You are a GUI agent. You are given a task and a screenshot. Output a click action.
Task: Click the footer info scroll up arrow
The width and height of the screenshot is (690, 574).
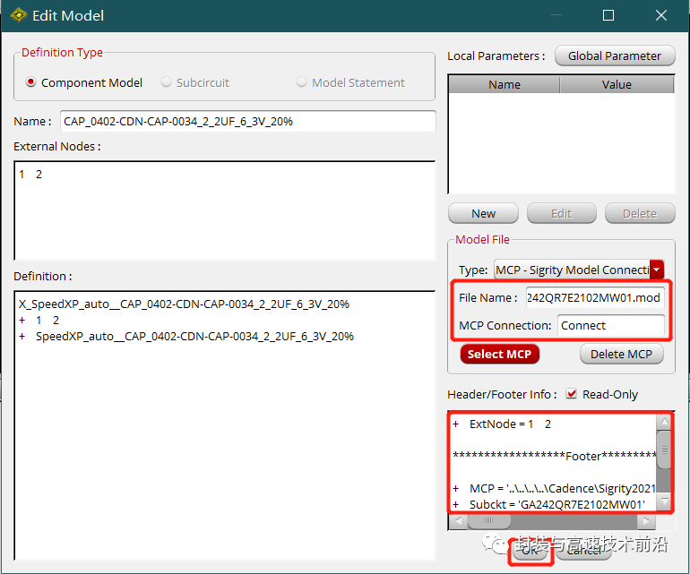[665, 422]
